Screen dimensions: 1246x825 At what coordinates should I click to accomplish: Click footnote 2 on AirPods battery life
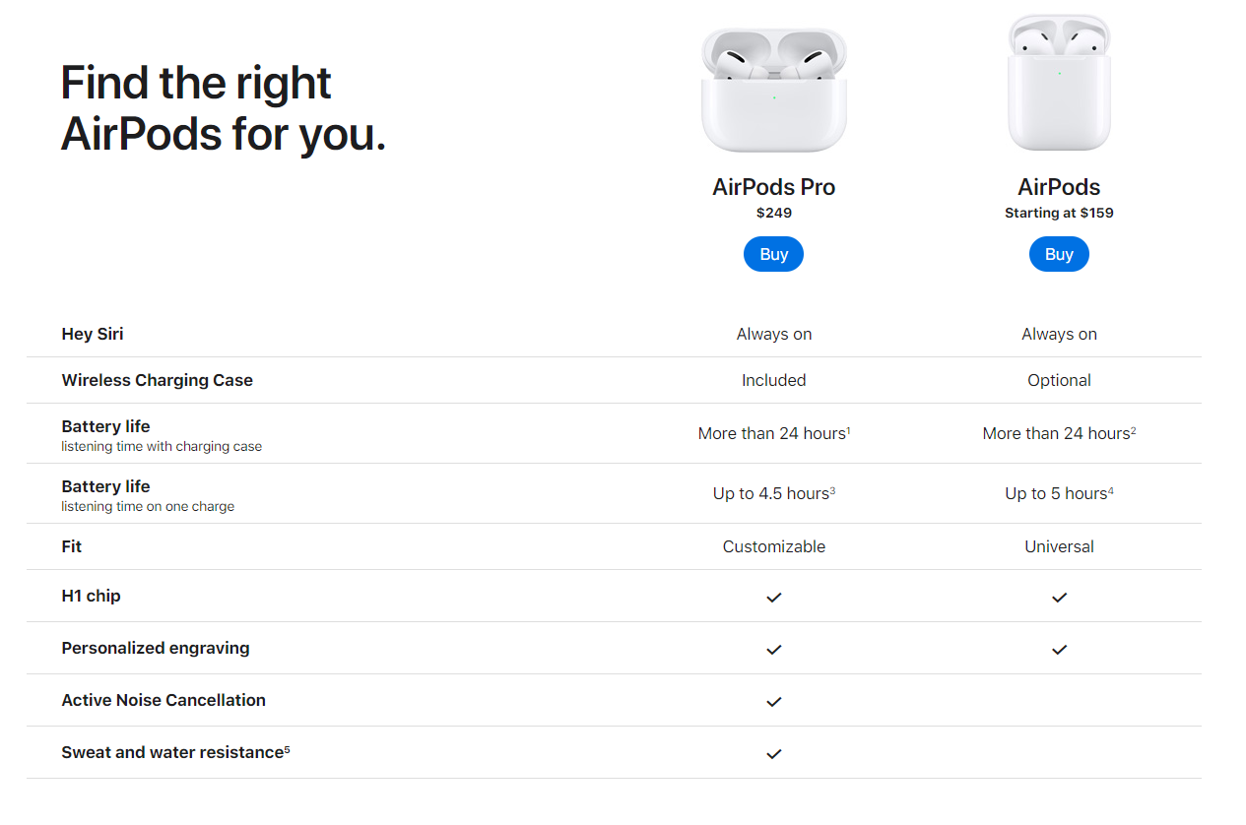click(x=1134, y=429)
